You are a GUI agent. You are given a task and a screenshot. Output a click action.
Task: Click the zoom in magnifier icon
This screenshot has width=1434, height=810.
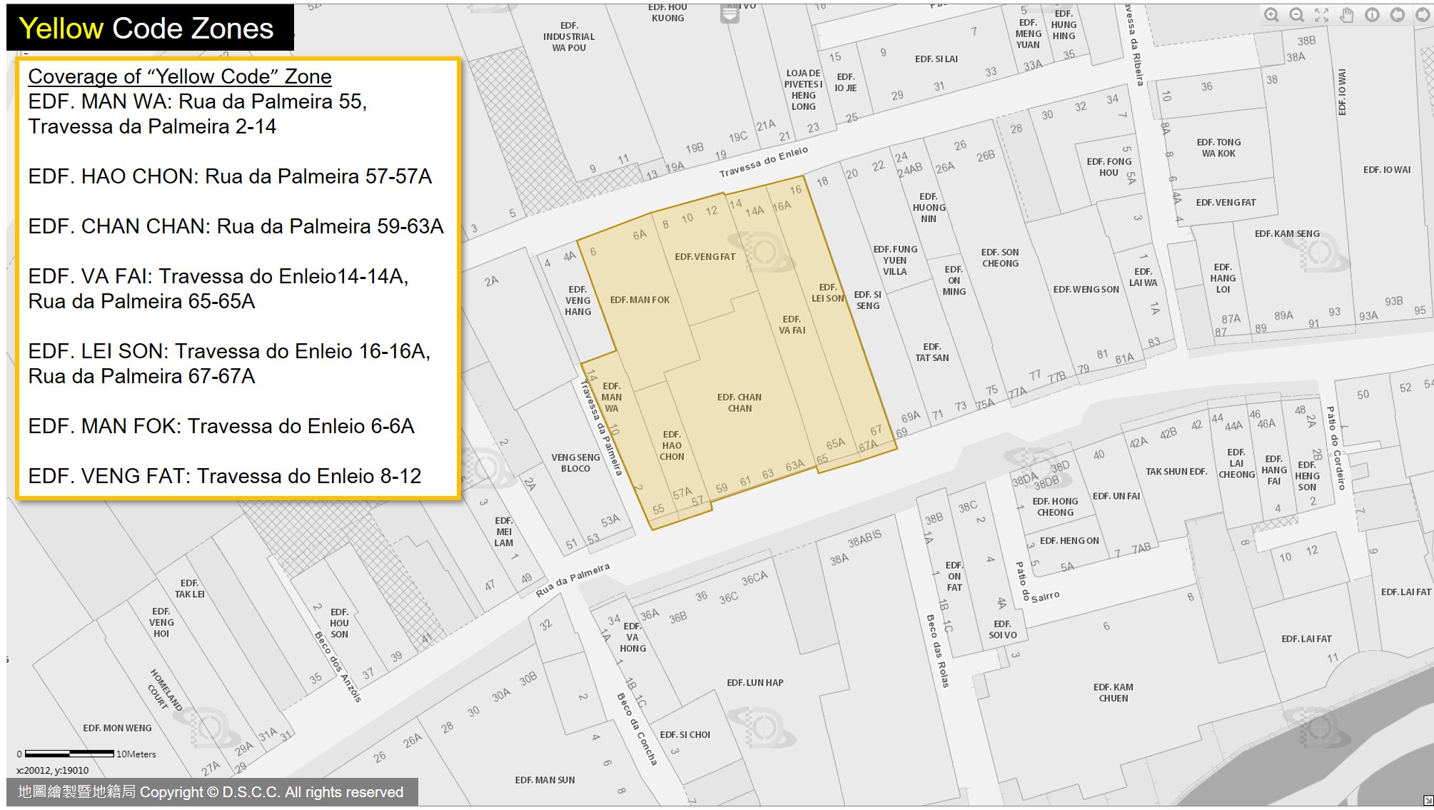(1271, 15)
